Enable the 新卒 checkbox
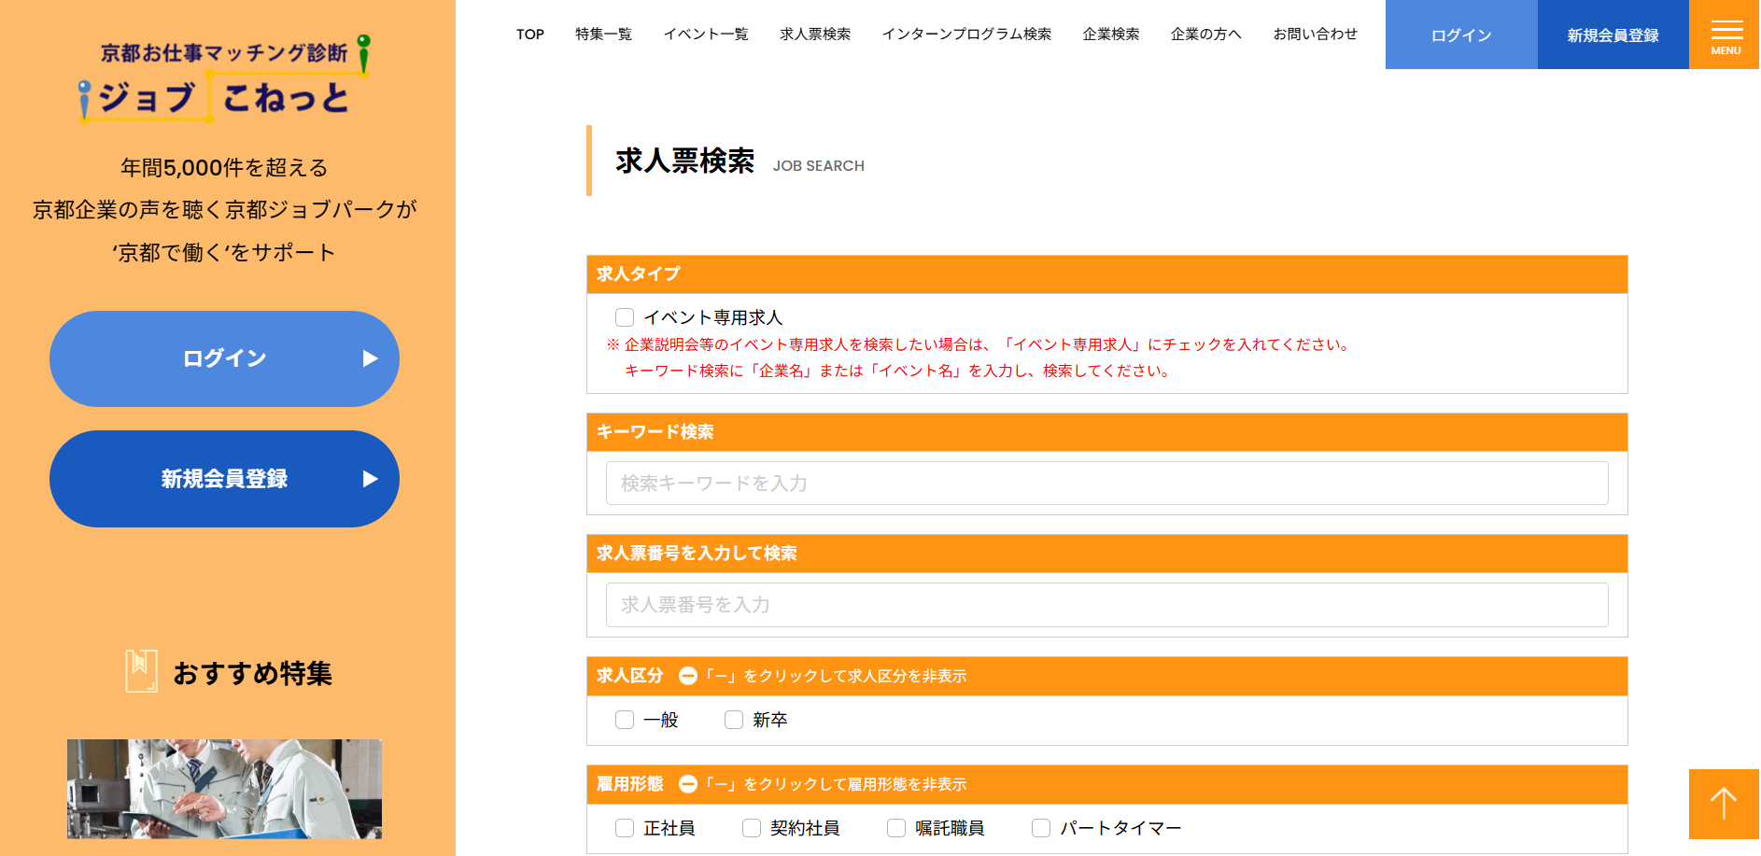The image size is (1761, 856). tap(734, 720)
